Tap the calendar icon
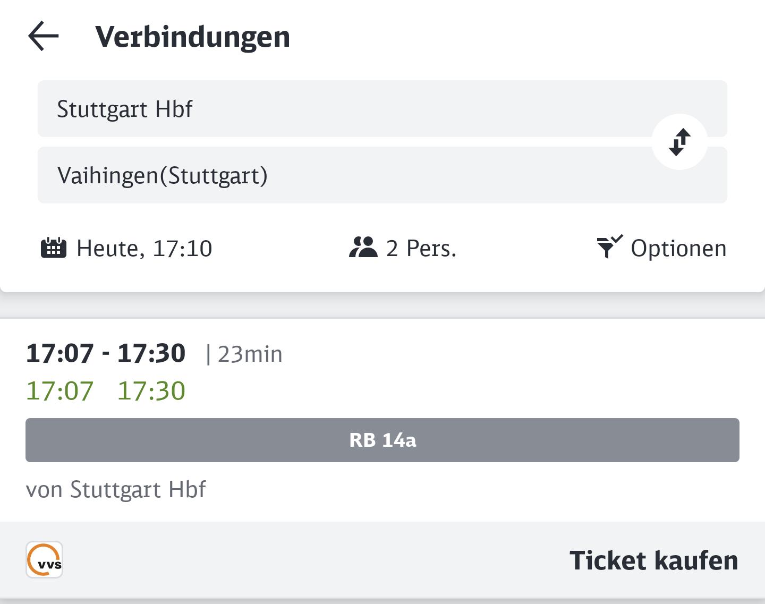The width and height of the screenshot is (765, 604). pos(54,248)
